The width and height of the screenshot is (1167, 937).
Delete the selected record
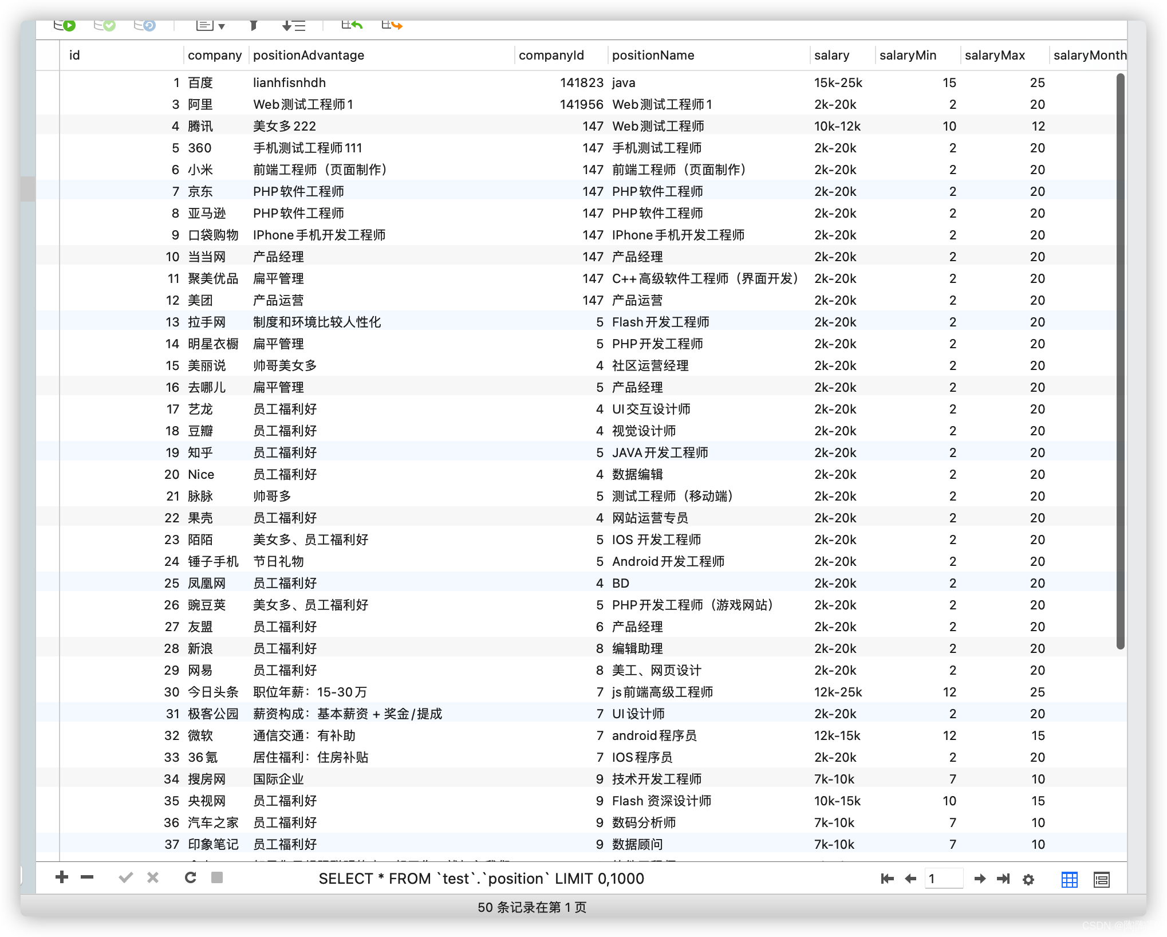click(x=86, y=878)
